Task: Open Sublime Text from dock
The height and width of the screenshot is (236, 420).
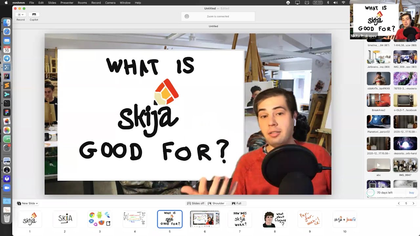Action: pos(7,85)
